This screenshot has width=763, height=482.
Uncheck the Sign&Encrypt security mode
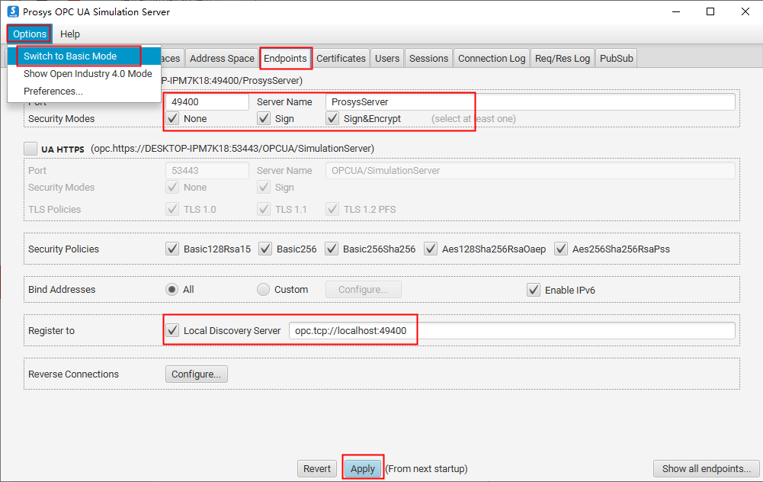click(332, 118)
